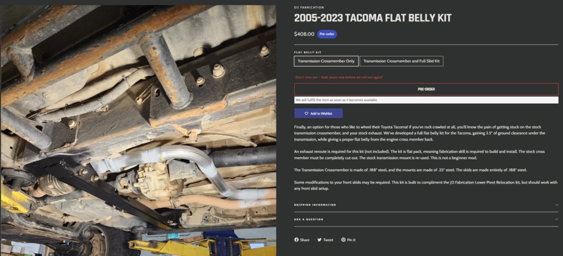Click the blue Pre-order badge beside price

click(327, 34)
